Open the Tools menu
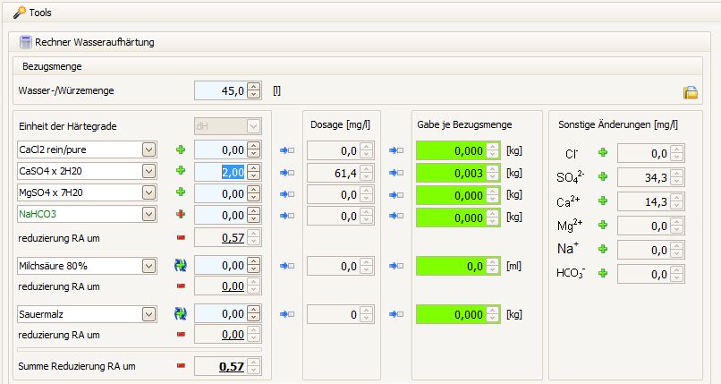This screenshot has height=384, width=721. click(33, 12)
